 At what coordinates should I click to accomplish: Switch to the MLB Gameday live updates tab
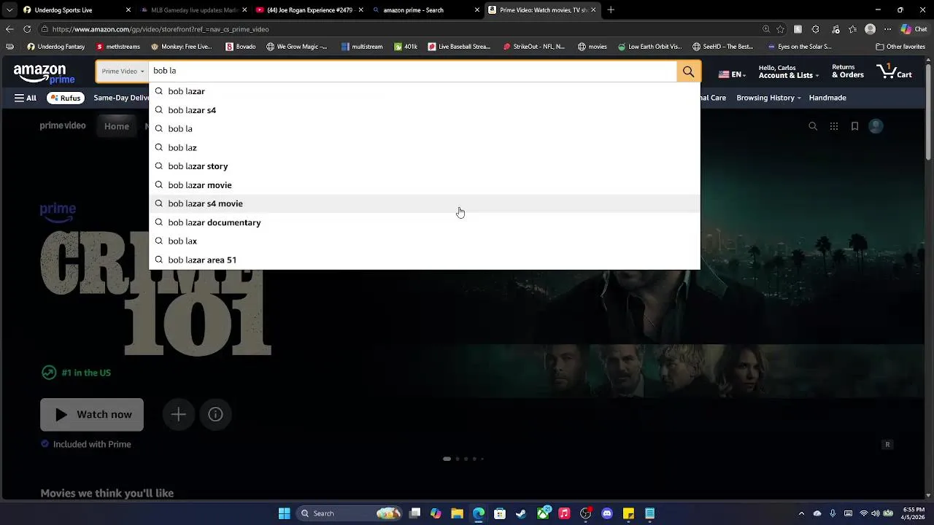(195, 10)
